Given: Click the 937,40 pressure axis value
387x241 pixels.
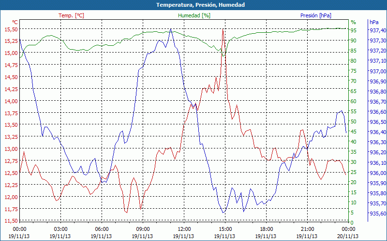Looking at the screenshot, I should 377,30.
